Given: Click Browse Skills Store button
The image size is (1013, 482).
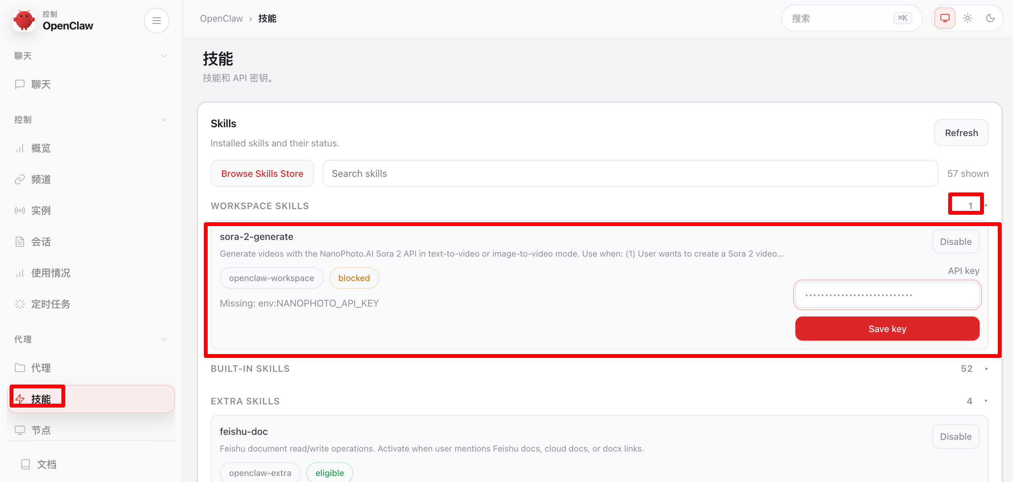Looking at the screenshot, I should point(262,173).
